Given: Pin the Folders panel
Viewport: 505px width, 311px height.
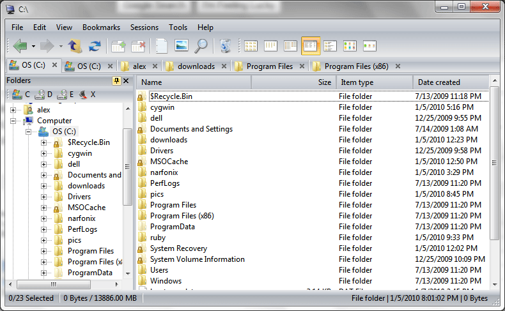Looking at the screenshot, I should (116, 80).
